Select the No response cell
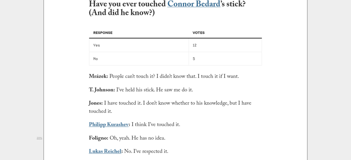351x160 pixels. point(139,59)
